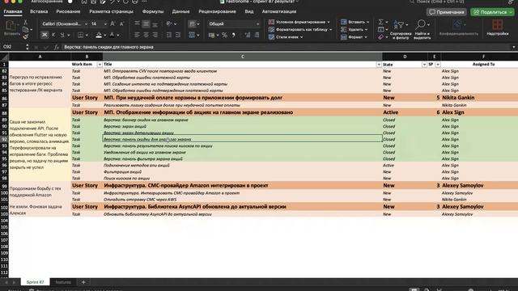Screen dimensions: 518x291
Task: Open the Вставка ribbon tab
Action: (x=39, y=11)
